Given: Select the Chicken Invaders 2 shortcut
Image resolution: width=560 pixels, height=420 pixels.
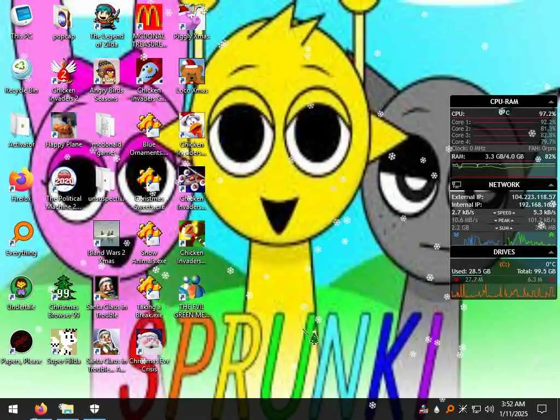Looking at the screenshot, I should pyautogui.click(x=63, y=80).
